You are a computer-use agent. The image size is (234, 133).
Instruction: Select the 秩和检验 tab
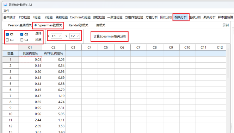point(62,17)
